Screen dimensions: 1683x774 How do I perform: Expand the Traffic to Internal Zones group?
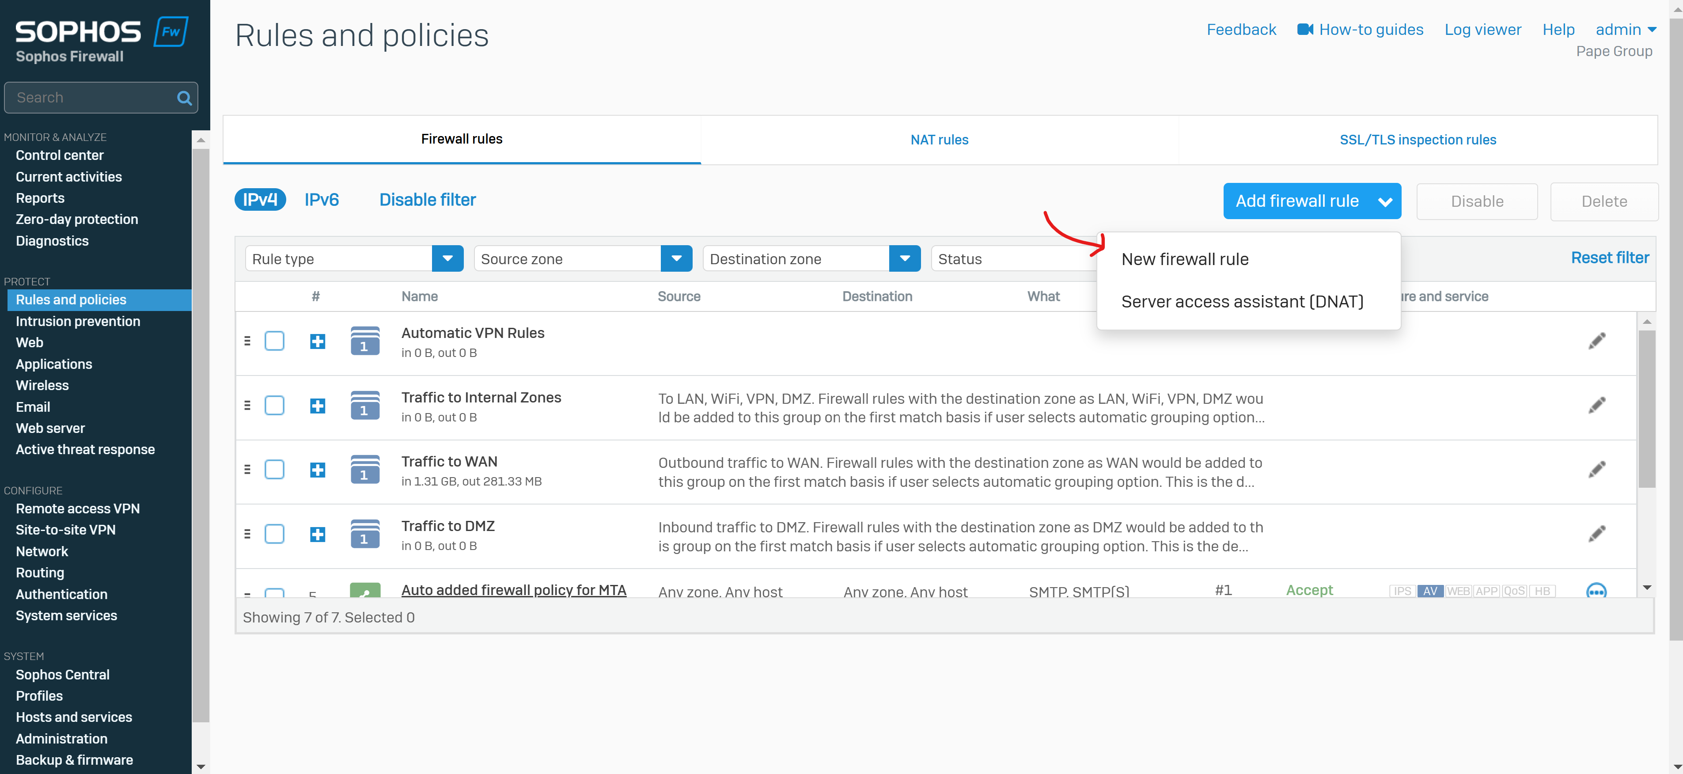[318, 406]
